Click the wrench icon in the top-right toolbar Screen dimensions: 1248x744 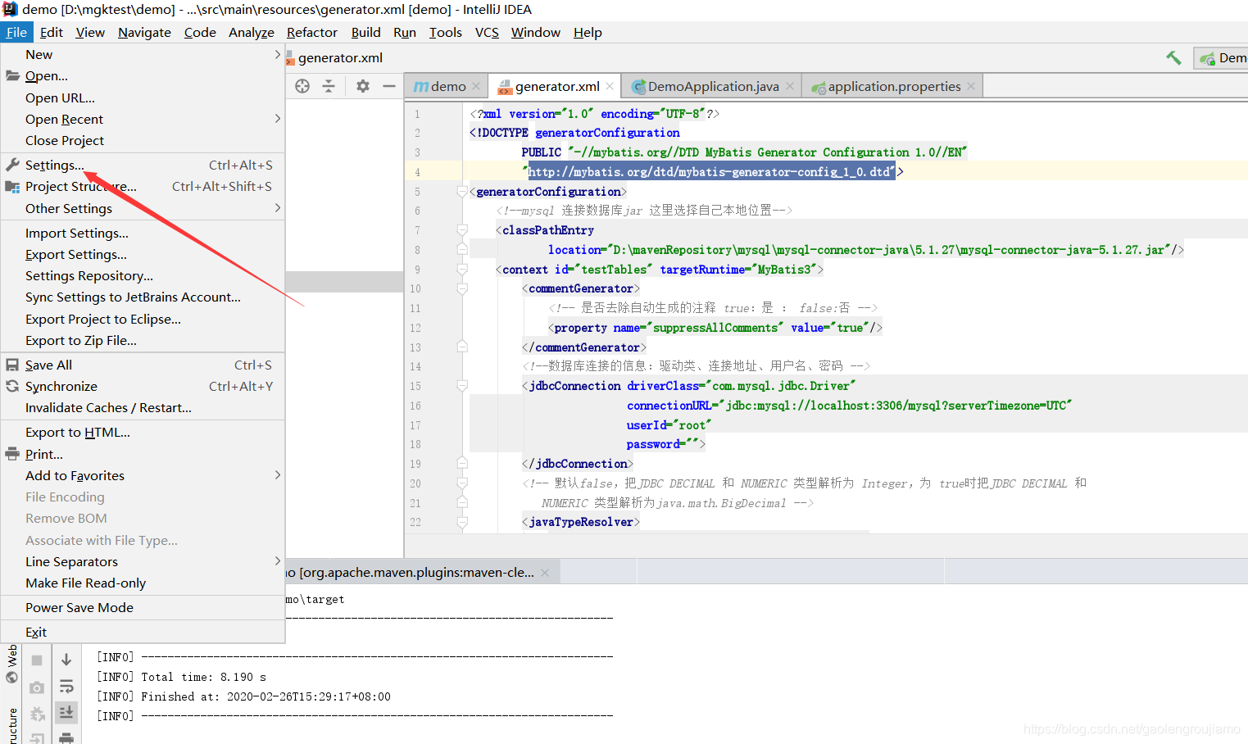pos(1173,57)
